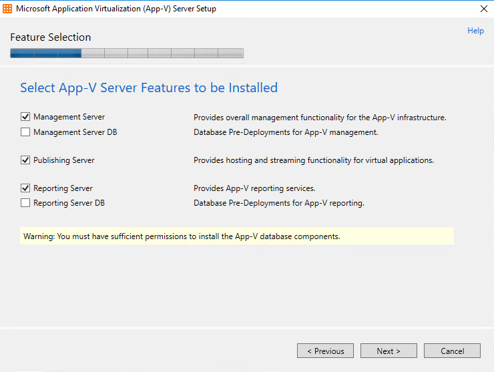Image resolution: width=494 pixels, height=372 pixels.
Task: Click the Publishing Server label
Action: point(64,160)
